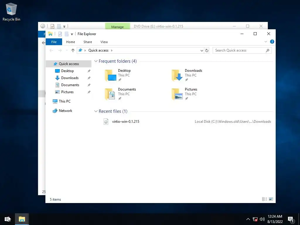Click the Properties quick access toolbar icon
Image resolution: width=300 pixels, height=225 pixels.
[x=60, y=34]
